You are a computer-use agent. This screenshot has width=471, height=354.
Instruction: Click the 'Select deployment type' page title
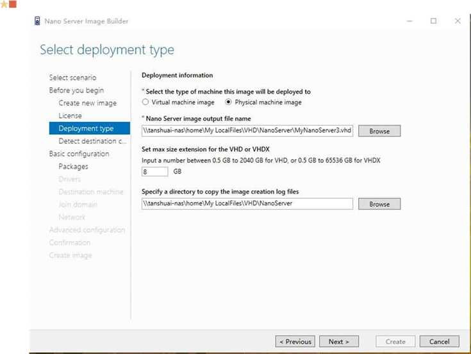(x=107, y=50)
